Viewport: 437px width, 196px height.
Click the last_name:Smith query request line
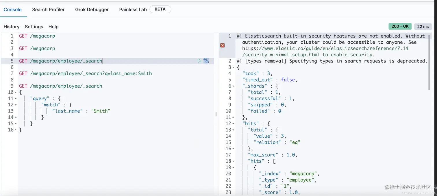click(x=86, y=73)
